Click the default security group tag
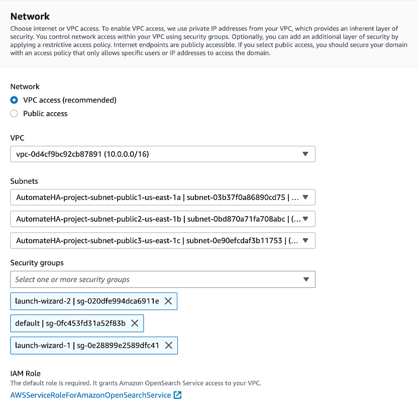This screenshot has width=418, height=409. point(70,323)
